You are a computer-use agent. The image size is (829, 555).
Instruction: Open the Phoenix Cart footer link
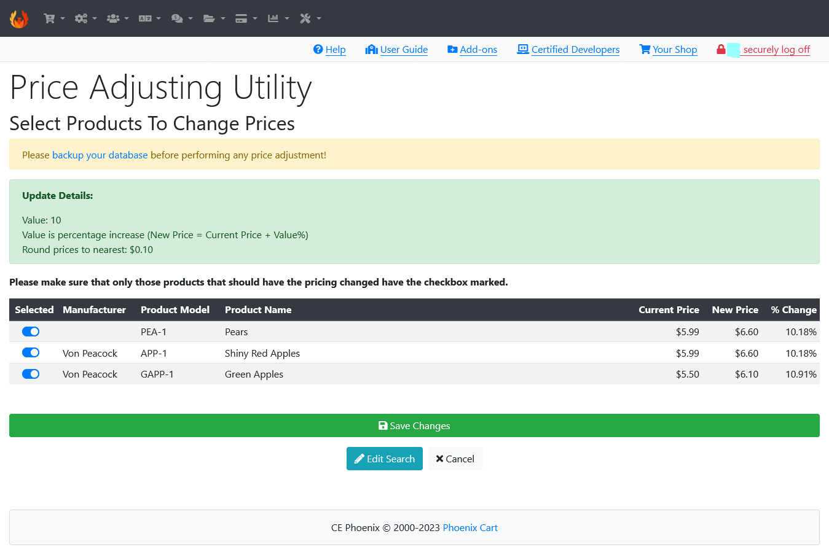pos(470,528)
